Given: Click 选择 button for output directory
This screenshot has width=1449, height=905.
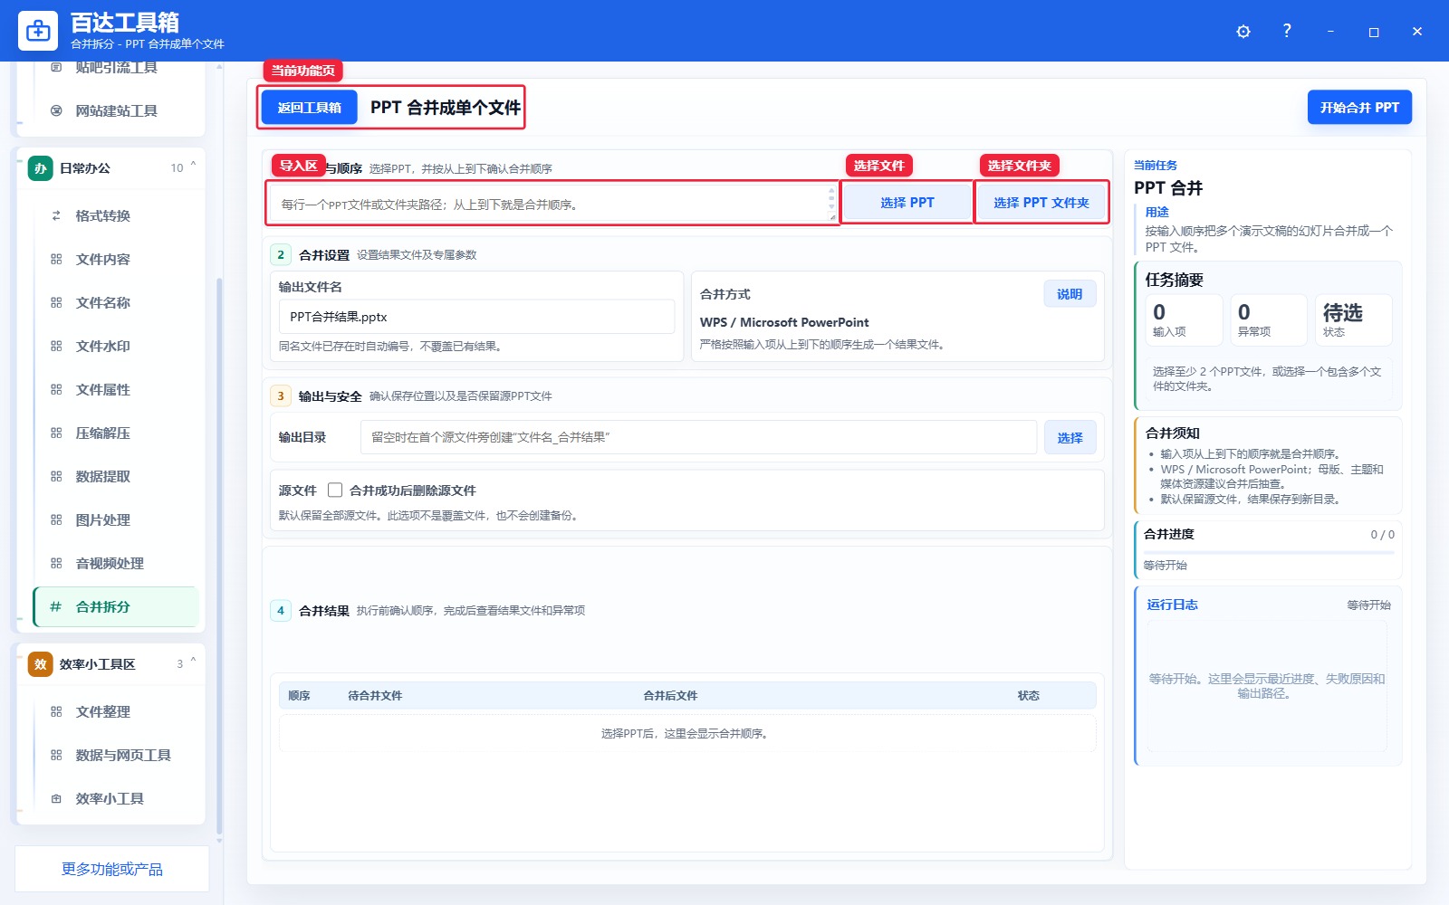Looking at the screenshot, I should (x=1070, y=437).
